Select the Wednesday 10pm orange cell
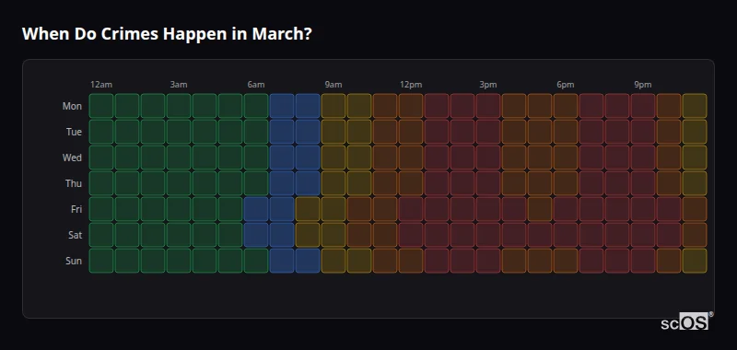Viewport: 737px width, 350px height. pyautogui.click(x=669, y=157)
